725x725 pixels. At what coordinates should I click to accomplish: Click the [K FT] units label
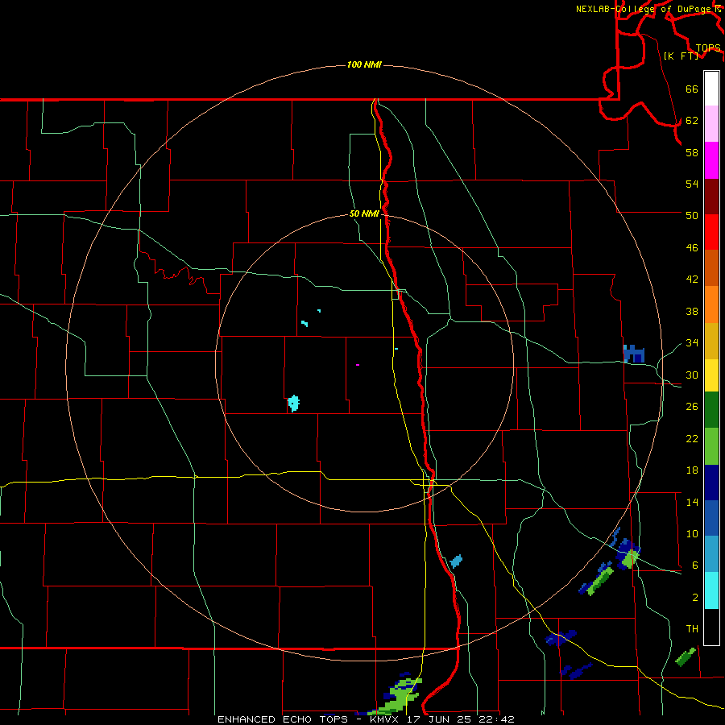[681, 56]
